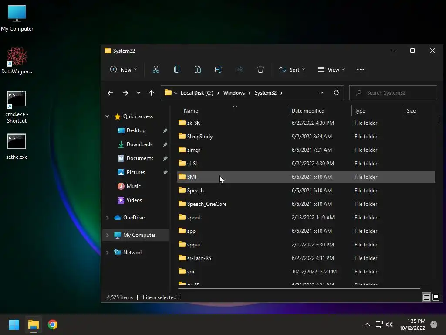
Task: Click the Delete trash icon
Action: pos(260,69)
